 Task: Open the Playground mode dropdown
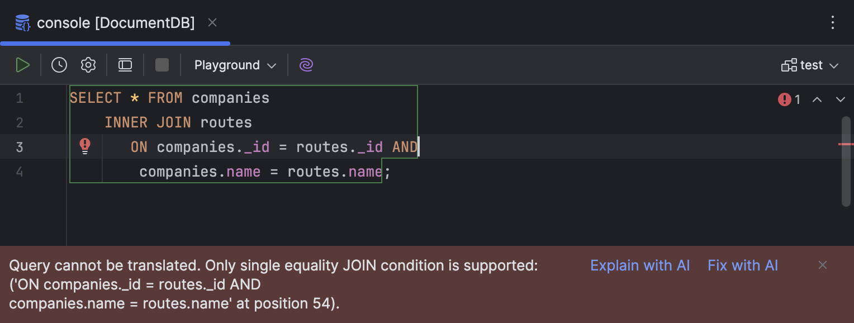pos(234,65)
